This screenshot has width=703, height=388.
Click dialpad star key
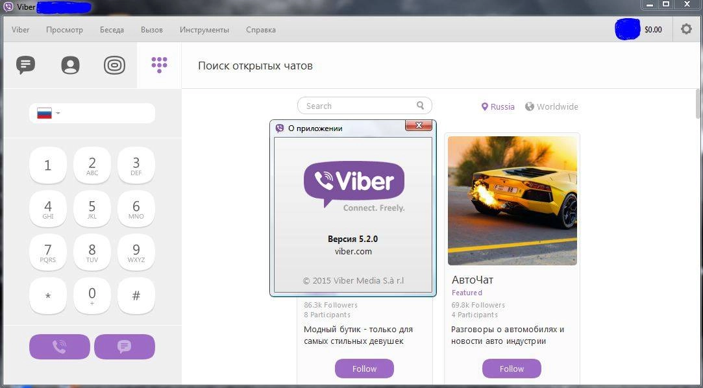click(48, 296)
